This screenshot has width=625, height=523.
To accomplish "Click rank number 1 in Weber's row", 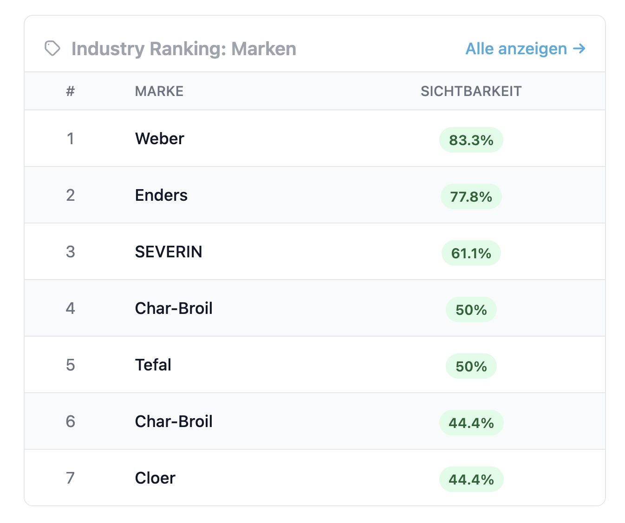I will coord(70,139).
